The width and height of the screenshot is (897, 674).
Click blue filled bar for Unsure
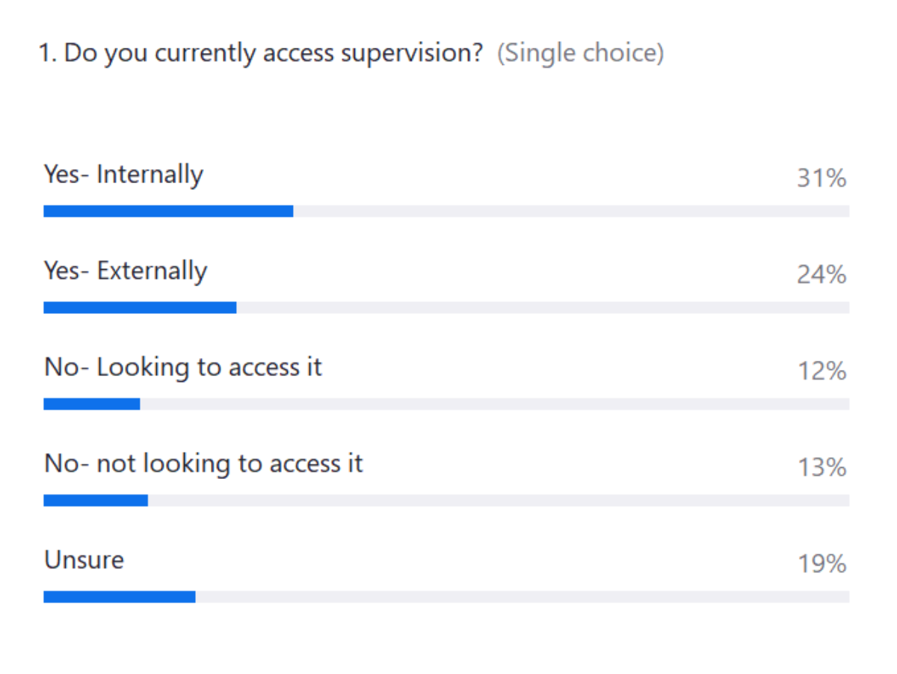[120, 597]
